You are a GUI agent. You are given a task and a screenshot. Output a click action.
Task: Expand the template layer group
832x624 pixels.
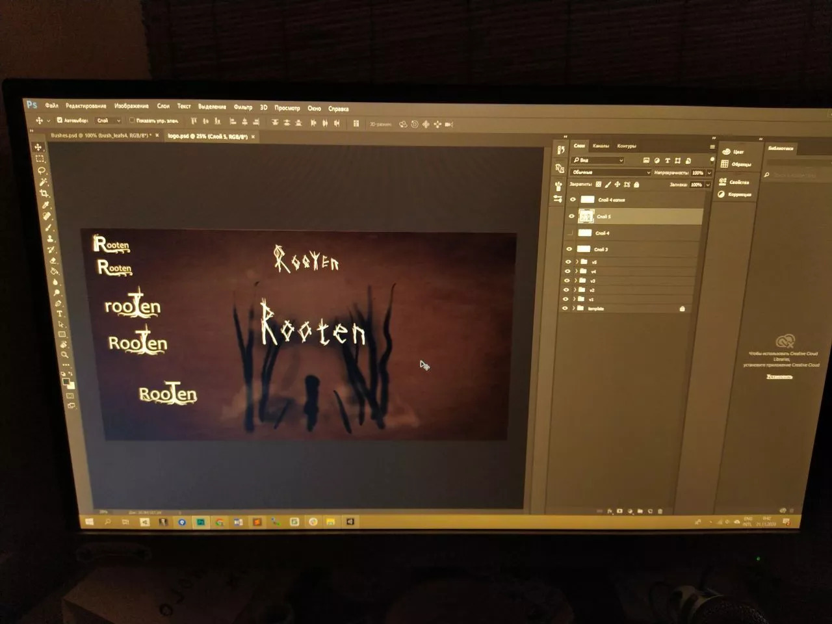tap(573, 308)
